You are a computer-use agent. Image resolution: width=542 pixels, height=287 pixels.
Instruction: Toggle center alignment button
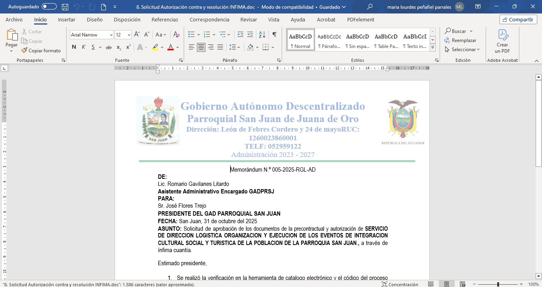coord(201,47)
